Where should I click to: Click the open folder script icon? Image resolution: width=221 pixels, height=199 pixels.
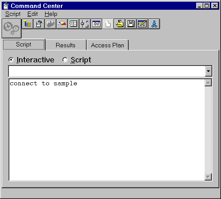point(119,24)
